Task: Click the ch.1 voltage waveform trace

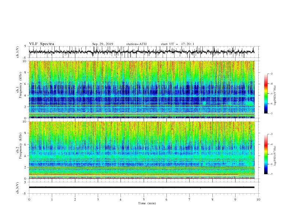Action: (141, 52)
